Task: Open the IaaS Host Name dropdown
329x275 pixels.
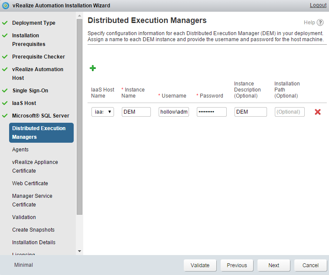Action: point(103,112)
